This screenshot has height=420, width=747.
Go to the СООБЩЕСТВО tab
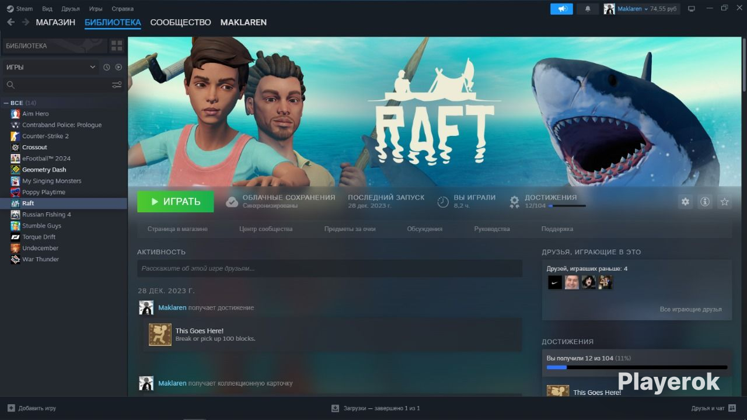[x=180, y=22]
